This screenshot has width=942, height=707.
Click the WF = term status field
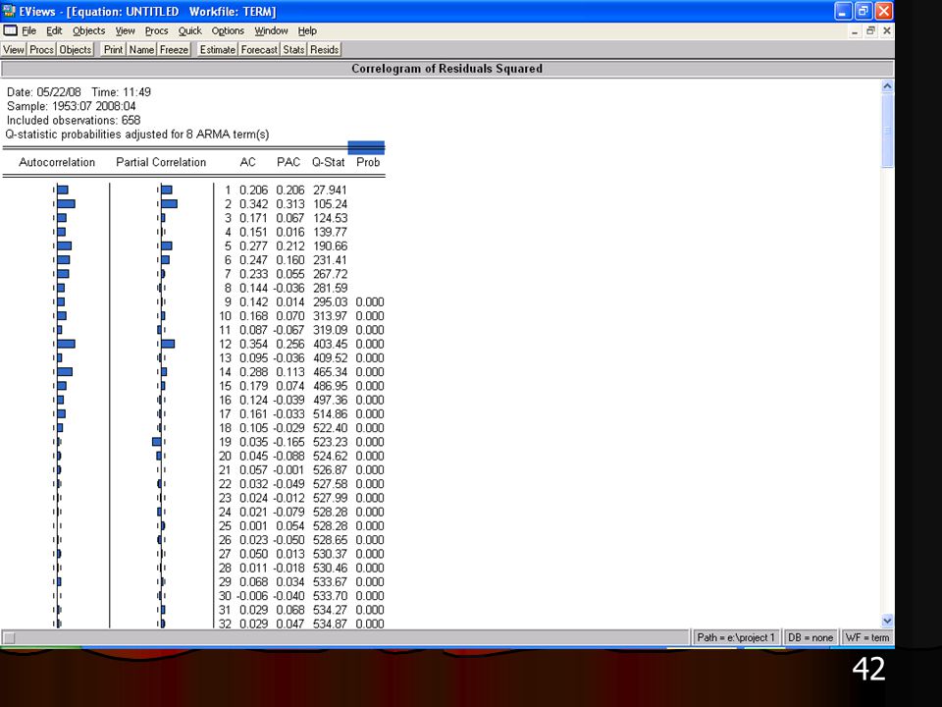pyautogui.click(x=866, y=637)
